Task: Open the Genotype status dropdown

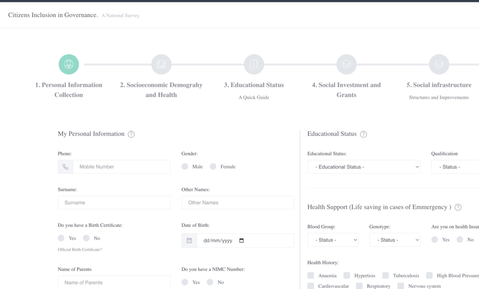Action: tap(395, 240)
